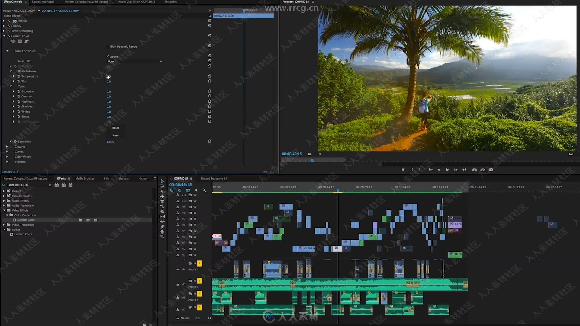
Task: Solo the Audio 4 track
Action: point(199,264)
